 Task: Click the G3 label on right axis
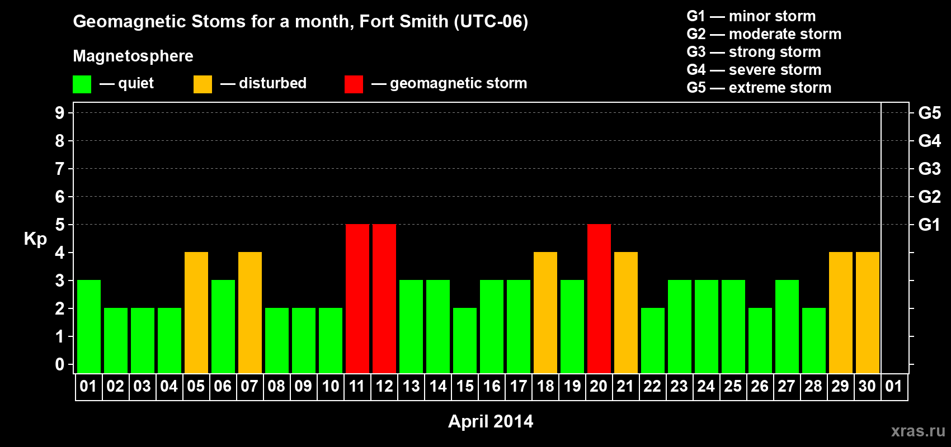tap(930, 169)
